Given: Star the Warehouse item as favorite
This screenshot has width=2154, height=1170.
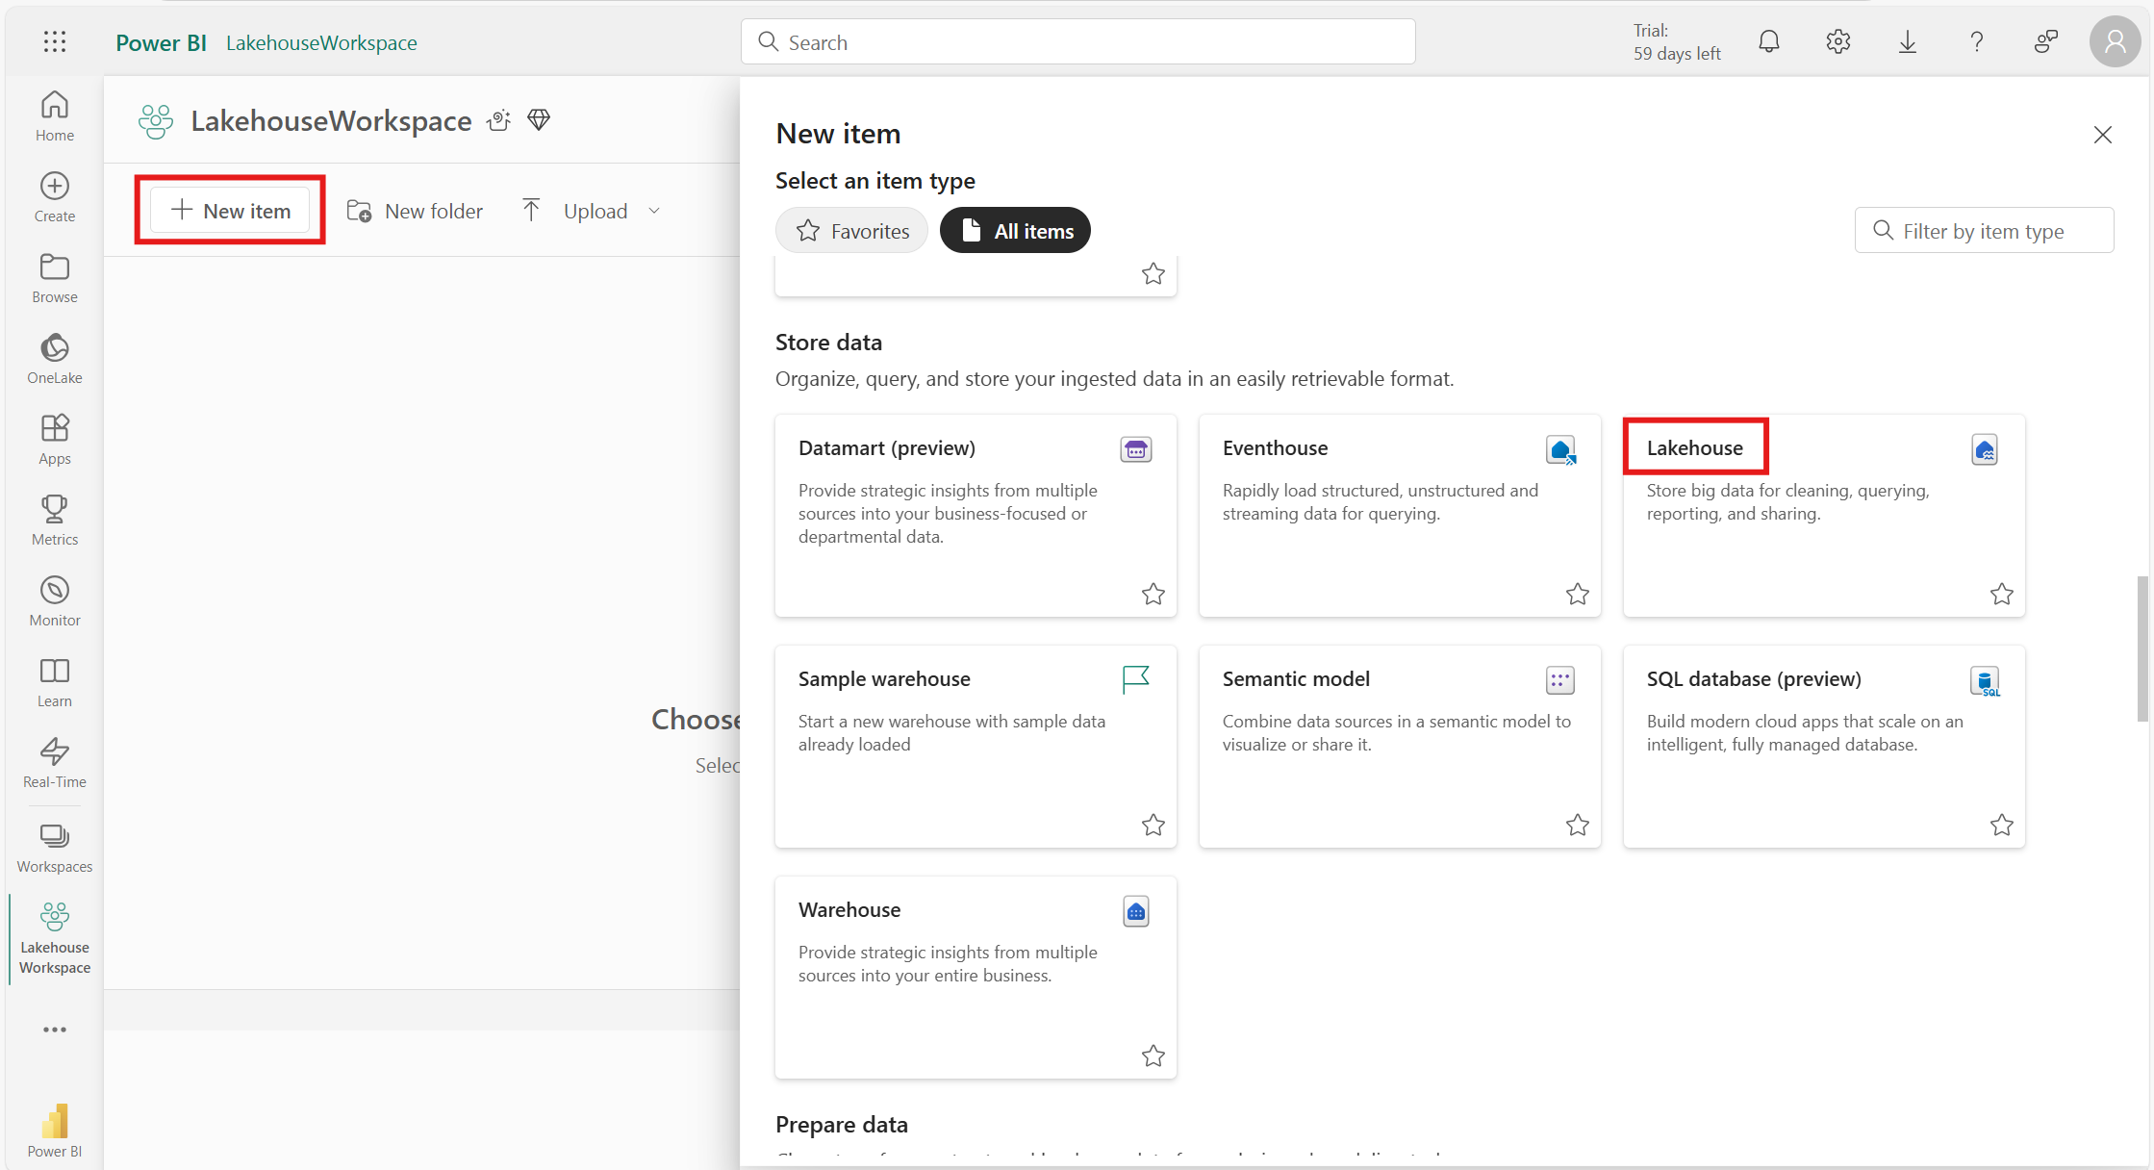Looking at the screenshot, I should click(1153, 1056).
